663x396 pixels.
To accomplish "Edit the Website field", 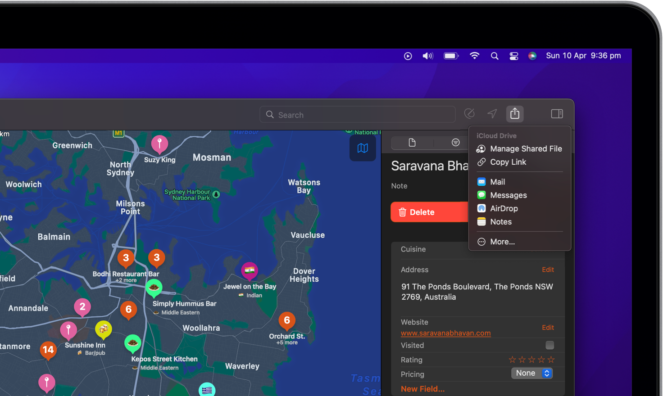I will coord(548,328).
